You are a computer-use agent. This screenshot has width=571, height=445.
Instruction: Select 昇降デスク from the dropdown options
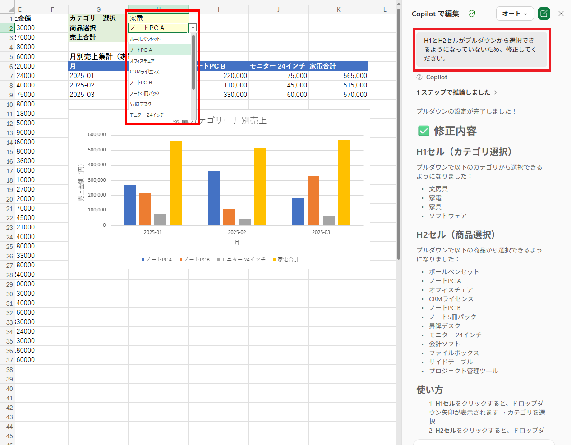pyautogui.click(x=140, y=104)
